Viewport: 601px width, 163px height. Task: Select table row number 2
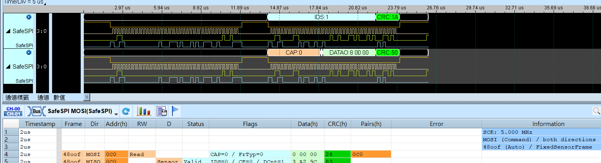pyautogui.click(x=11, y=139)
